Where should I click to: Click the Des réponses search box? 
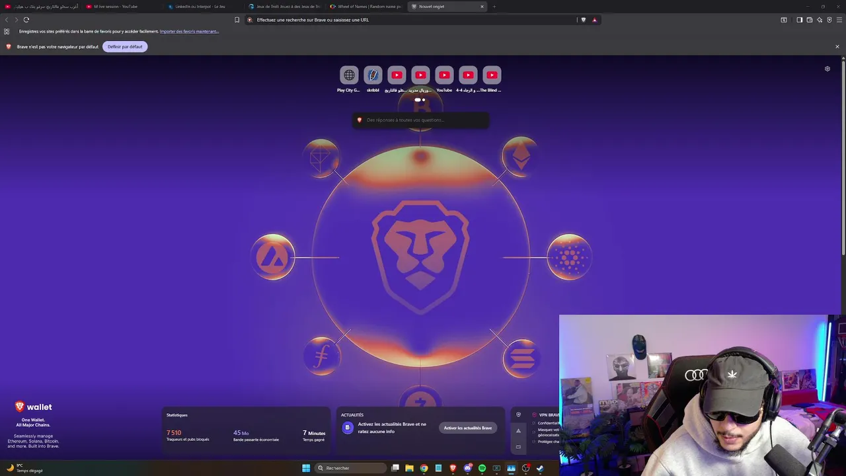tap(421, 120)
